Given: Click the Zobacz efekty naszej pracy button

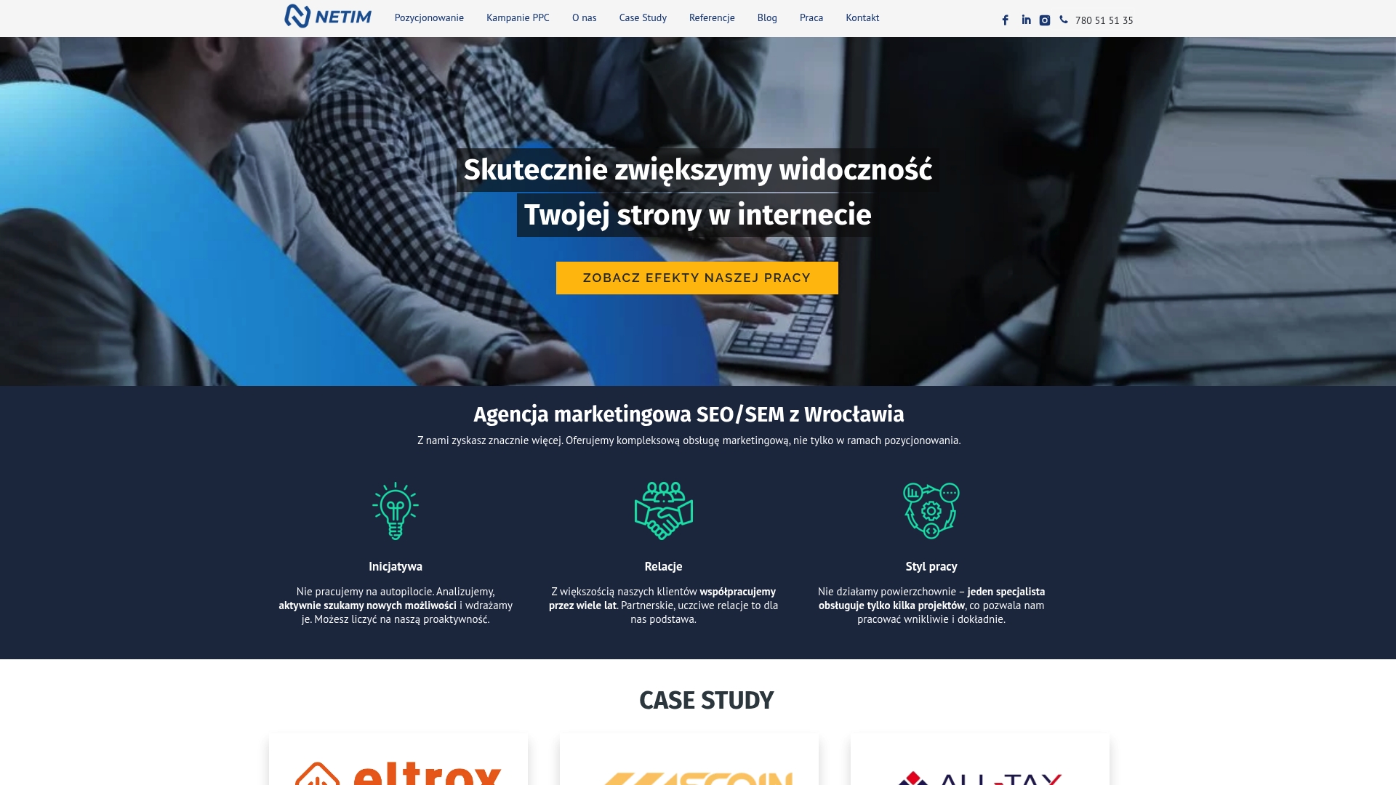Looking at the screenshot, I should [x=697, y=278].
